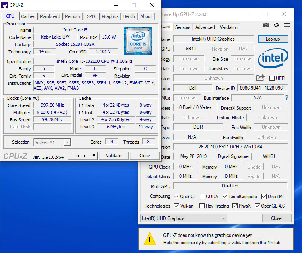Viewport: 302px width, 253px height.
Task: Click the Core Speed value 997.80 MHz
Action: tap(52, 105)
